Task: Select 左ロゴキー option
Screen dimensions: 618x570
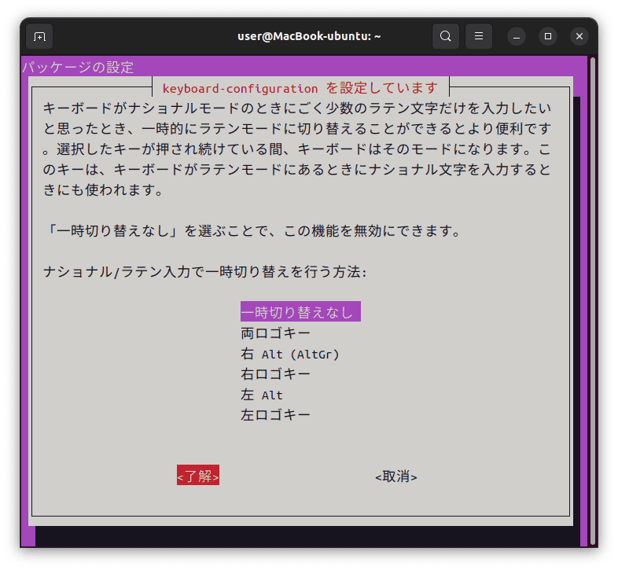Action: (275, 414)
